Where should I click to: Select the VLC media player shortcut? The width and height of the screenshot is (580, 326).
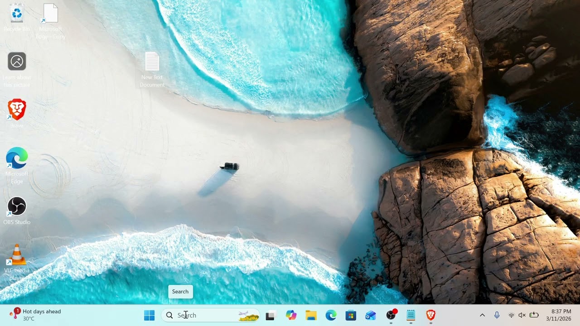(x=17, y=263)
